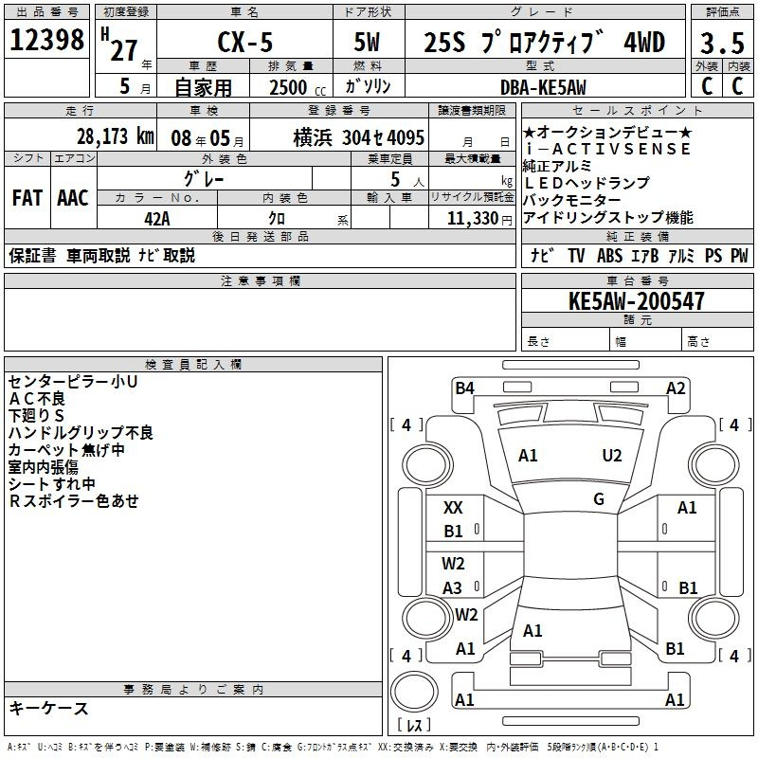Click the 検査員記入欄 section header

[193, 365]
